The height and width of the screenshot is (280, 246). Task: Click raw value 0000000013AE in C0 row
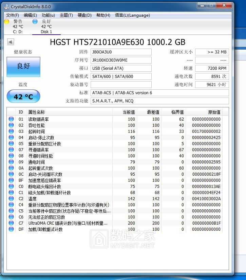click(206, 187)
